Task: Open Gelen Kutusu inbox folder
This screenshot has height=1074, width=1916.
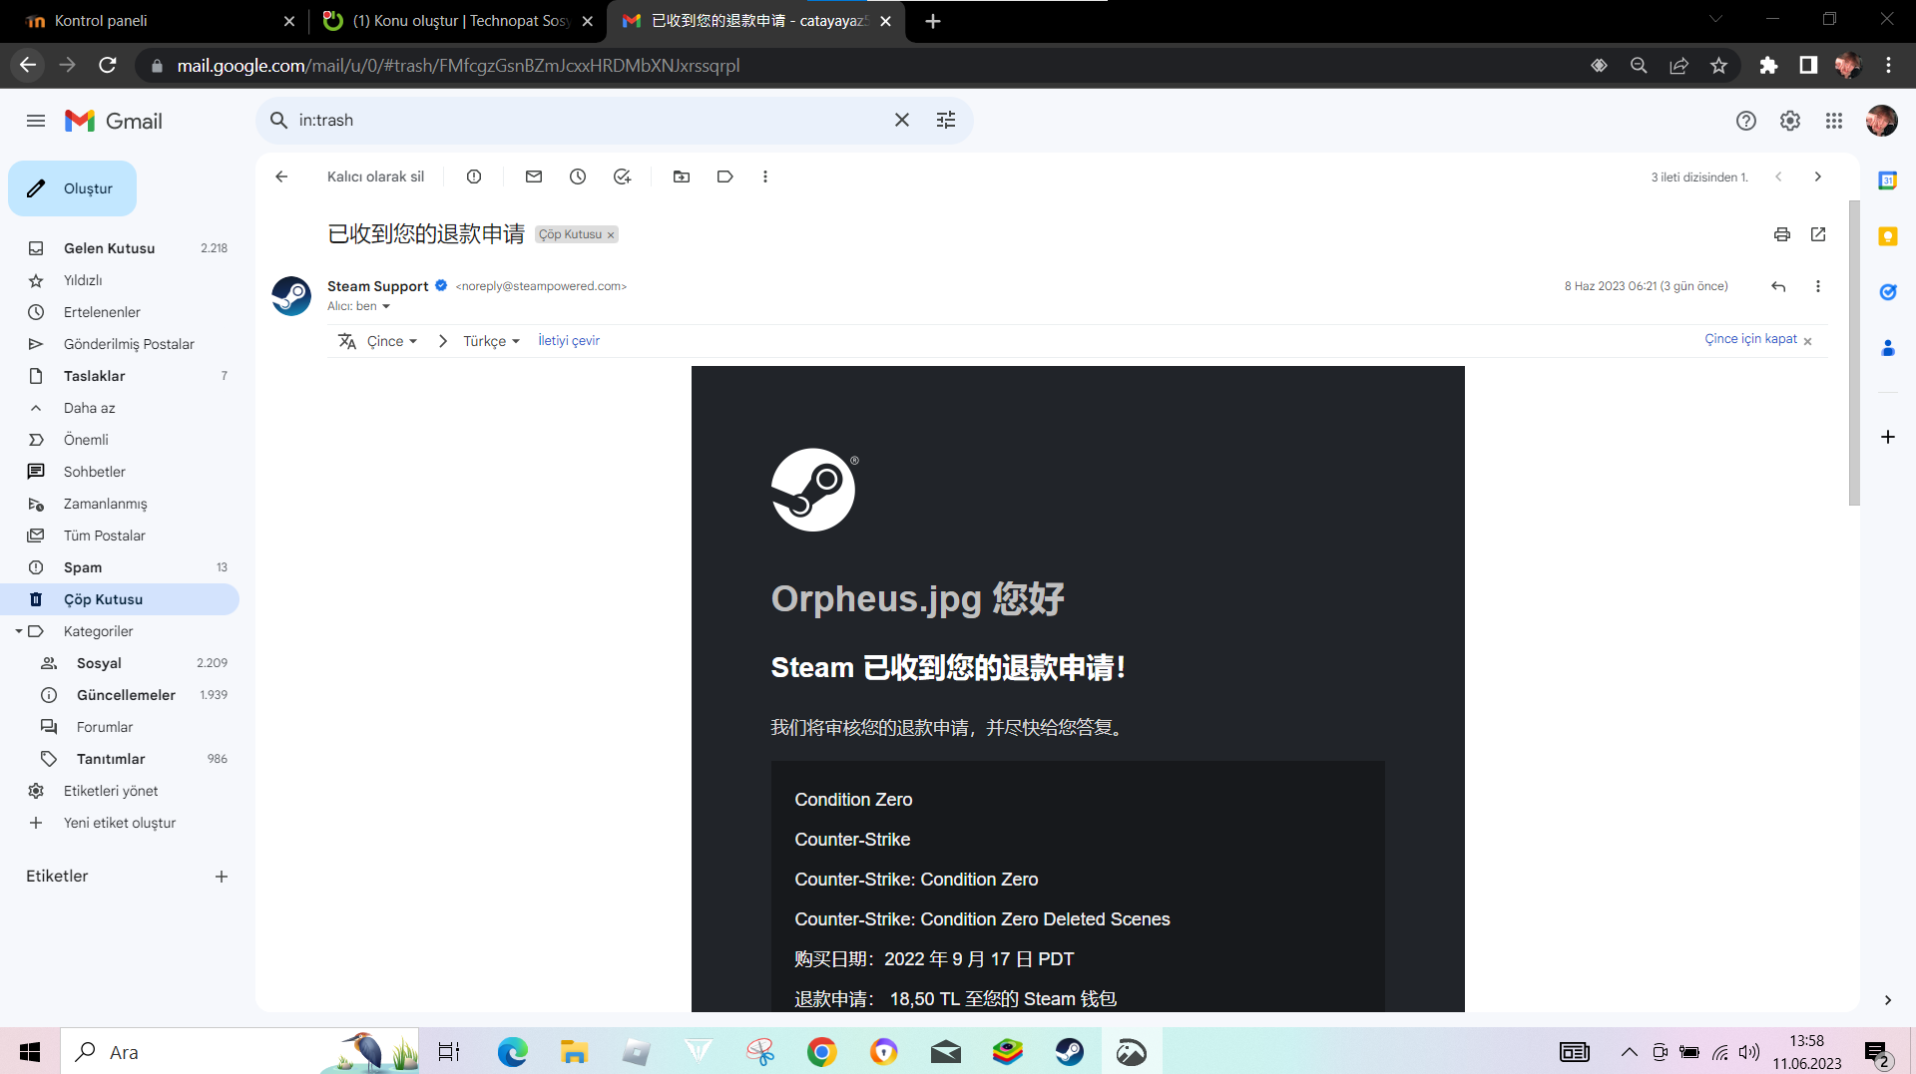Action: point(120,248)
